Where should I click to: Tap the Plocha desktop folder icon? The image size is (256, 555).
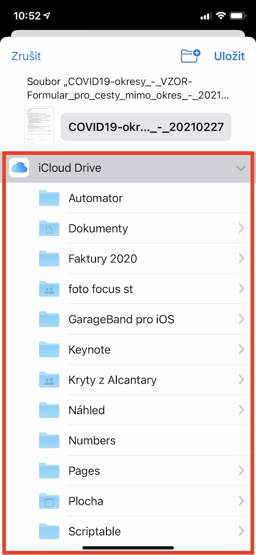coord(49,501)
